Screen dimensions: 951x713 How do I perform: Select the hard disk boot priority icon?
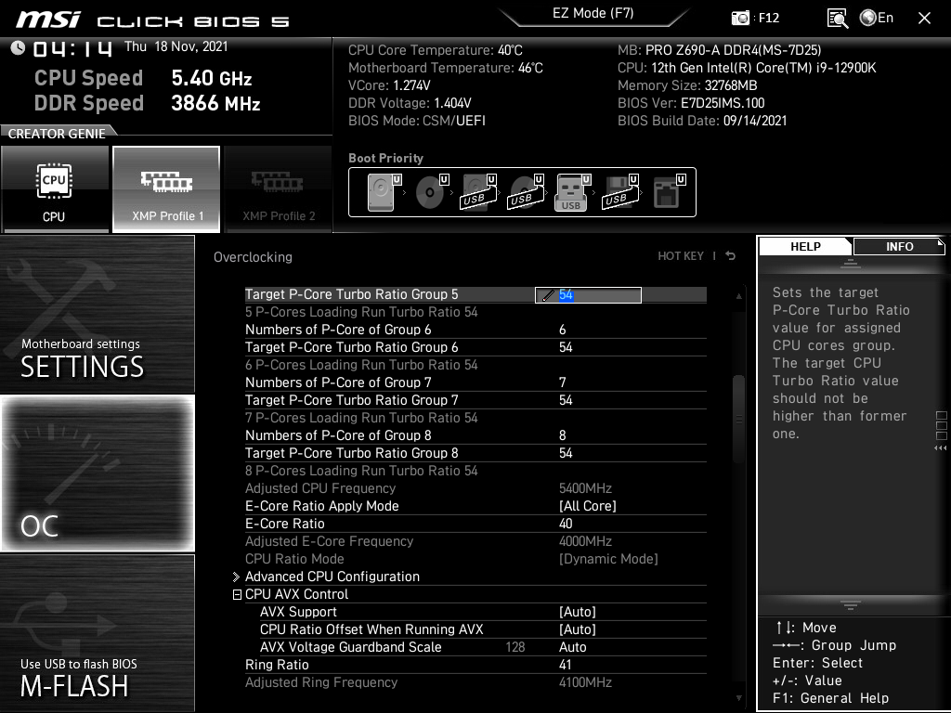384,191
